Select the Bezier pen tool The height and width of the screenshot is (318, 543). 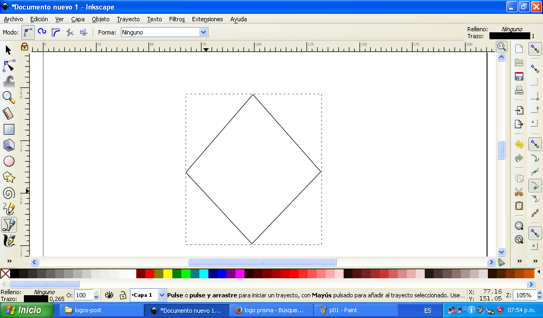click(x=8, y=225)
